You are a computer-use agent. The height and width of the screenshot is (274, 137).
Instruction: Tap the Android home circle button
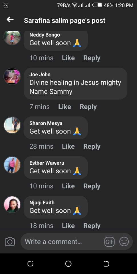(68, 264)
